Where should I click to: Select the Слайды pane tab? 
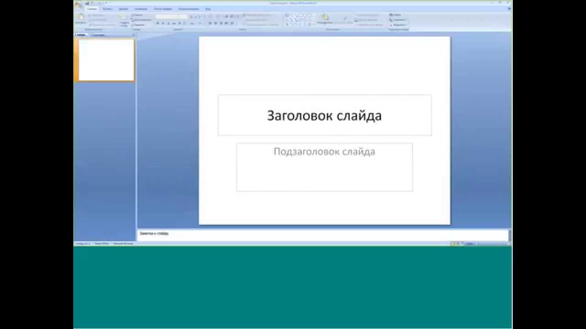81,35
